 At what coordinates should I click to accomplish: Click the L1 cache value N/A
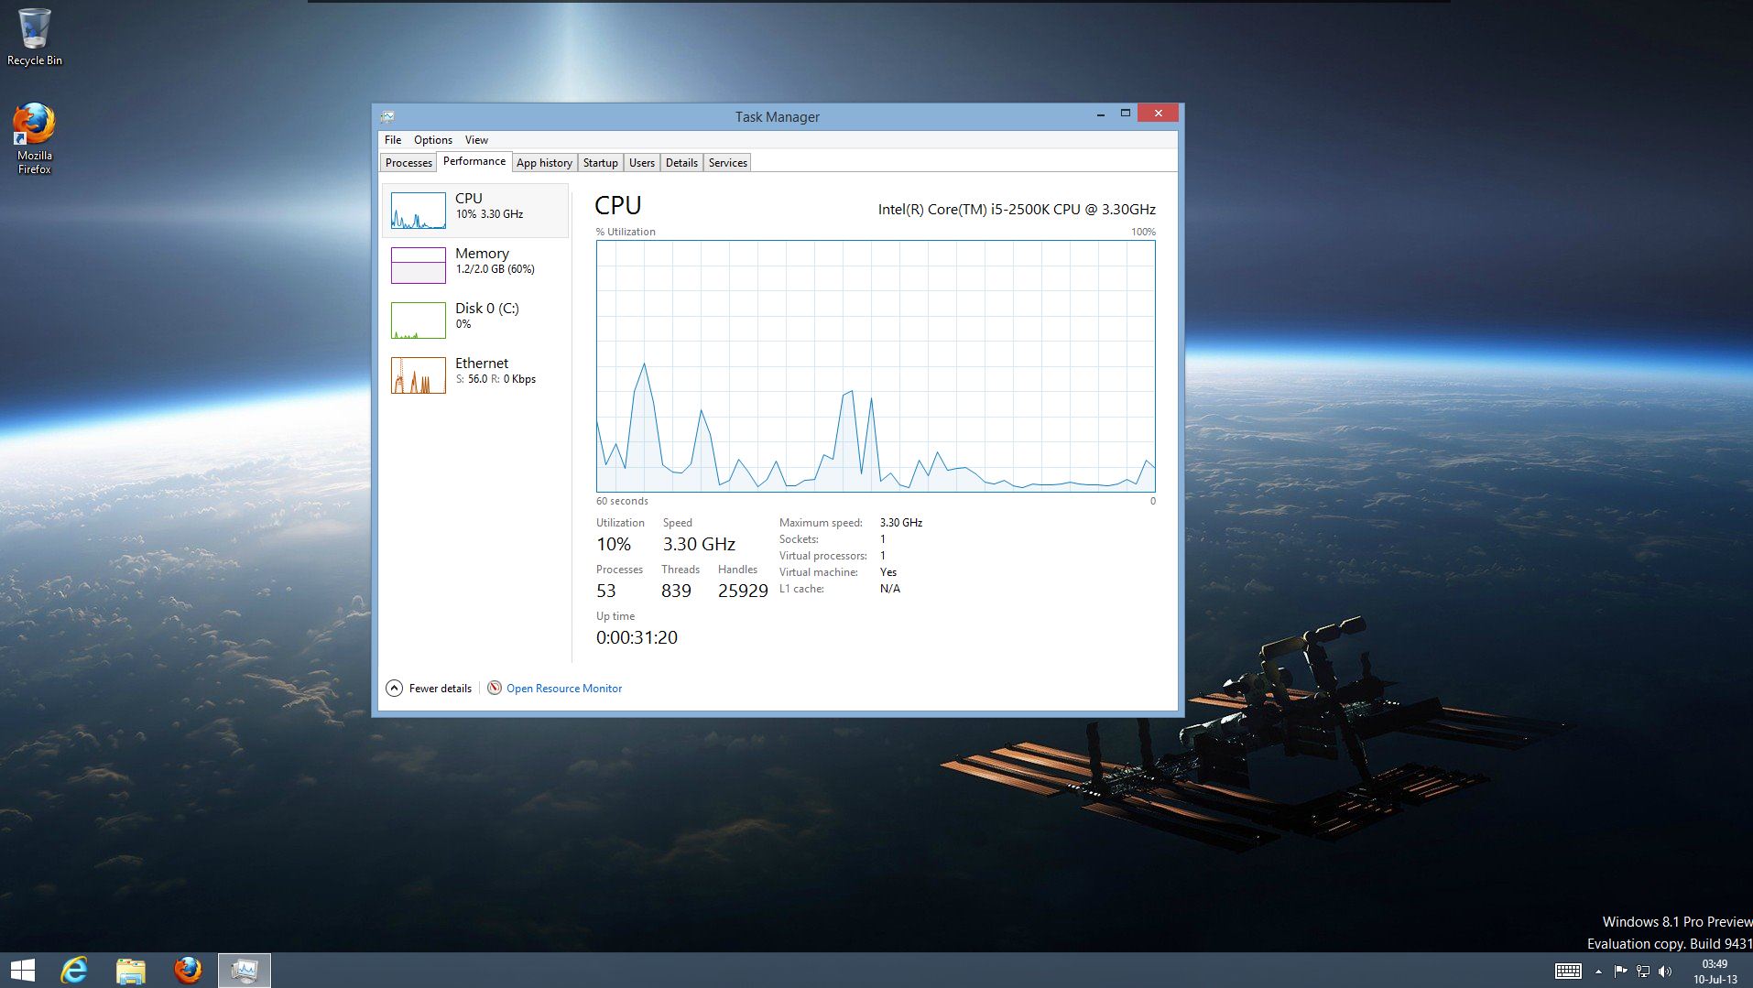click(x=890, y=588)
